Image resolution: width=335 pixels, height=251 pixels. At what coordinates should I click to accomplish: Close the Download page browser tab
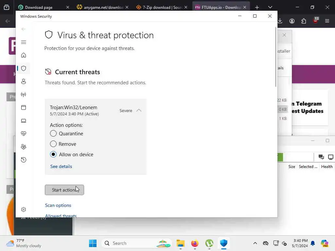pos(67,7)
